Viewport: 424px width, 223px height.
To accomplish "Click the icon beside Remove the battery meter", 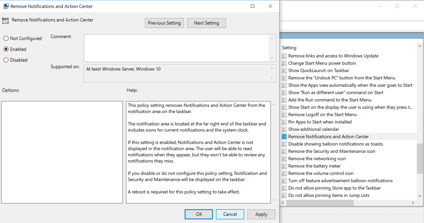I will [x=284, y=166].
